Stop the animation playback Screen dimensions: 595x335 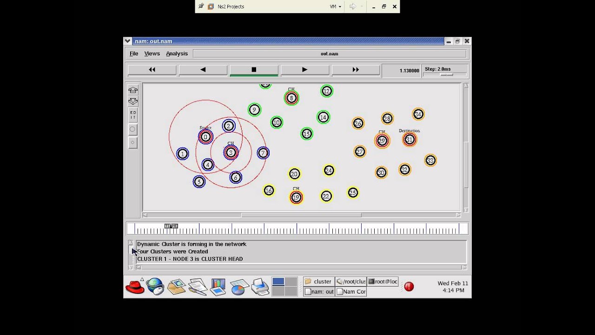pos(254,70)
